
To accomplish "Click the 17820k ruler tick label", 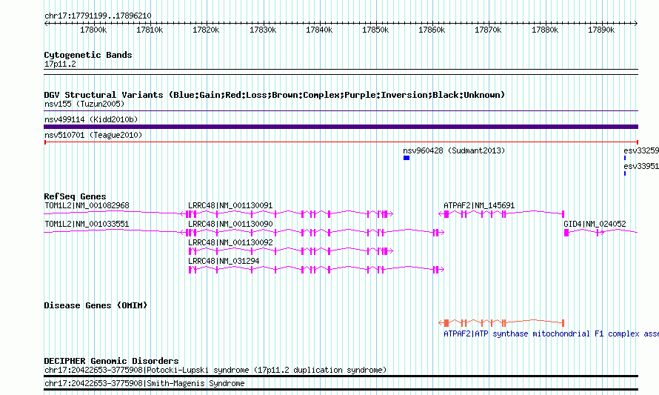I will click(x=206, y=30).
